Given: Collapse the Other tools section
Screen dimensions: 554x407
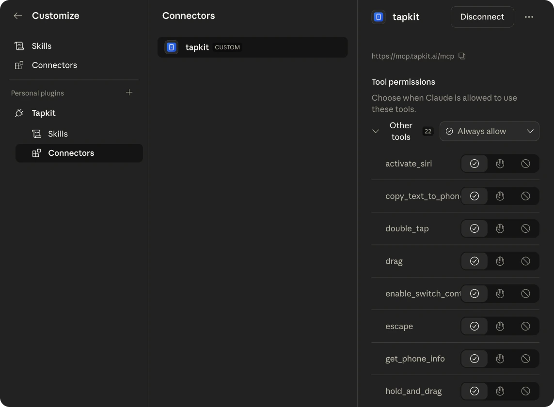Looking at the screenshot, I should pos(376,131).
